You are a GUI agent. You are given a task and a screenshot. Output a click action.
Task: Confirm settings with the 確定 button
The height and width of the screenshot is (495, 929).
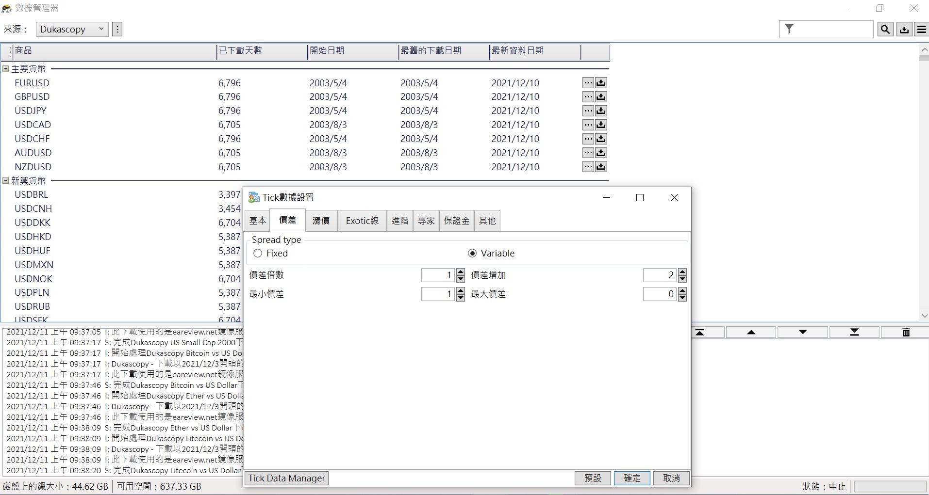pyautogui.click(x=632, y=478)
